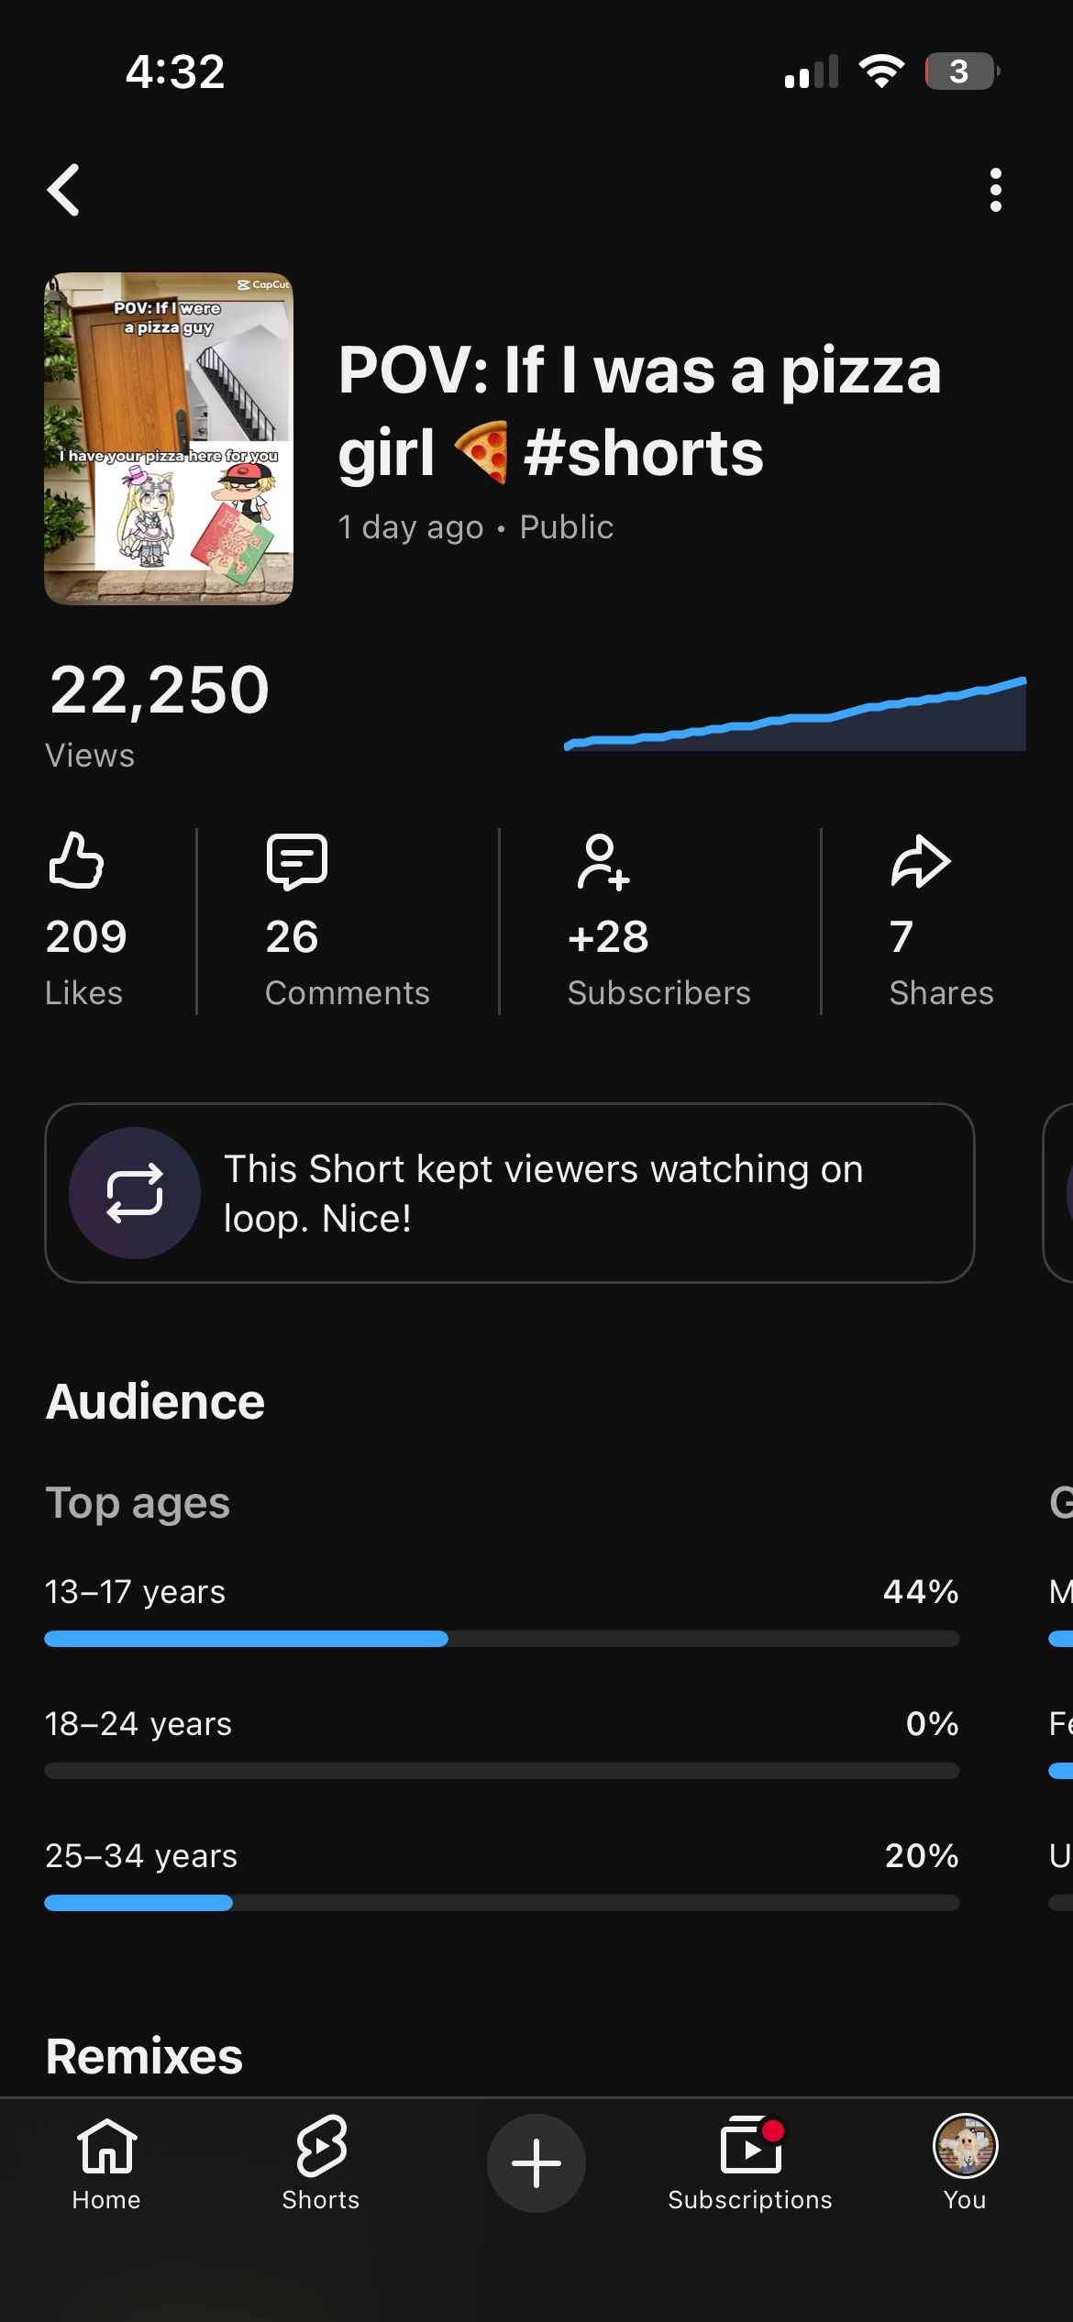Tap the '20%' value
The height and width of the screenshot is (2322, 1073).
pyautogui.click(x=922, y=1855)
